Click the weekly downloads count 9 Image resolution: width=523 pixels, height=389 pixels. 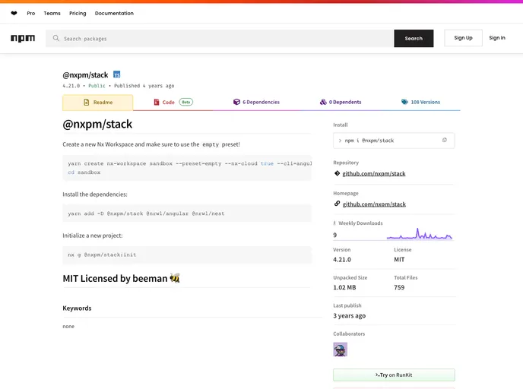335,235
